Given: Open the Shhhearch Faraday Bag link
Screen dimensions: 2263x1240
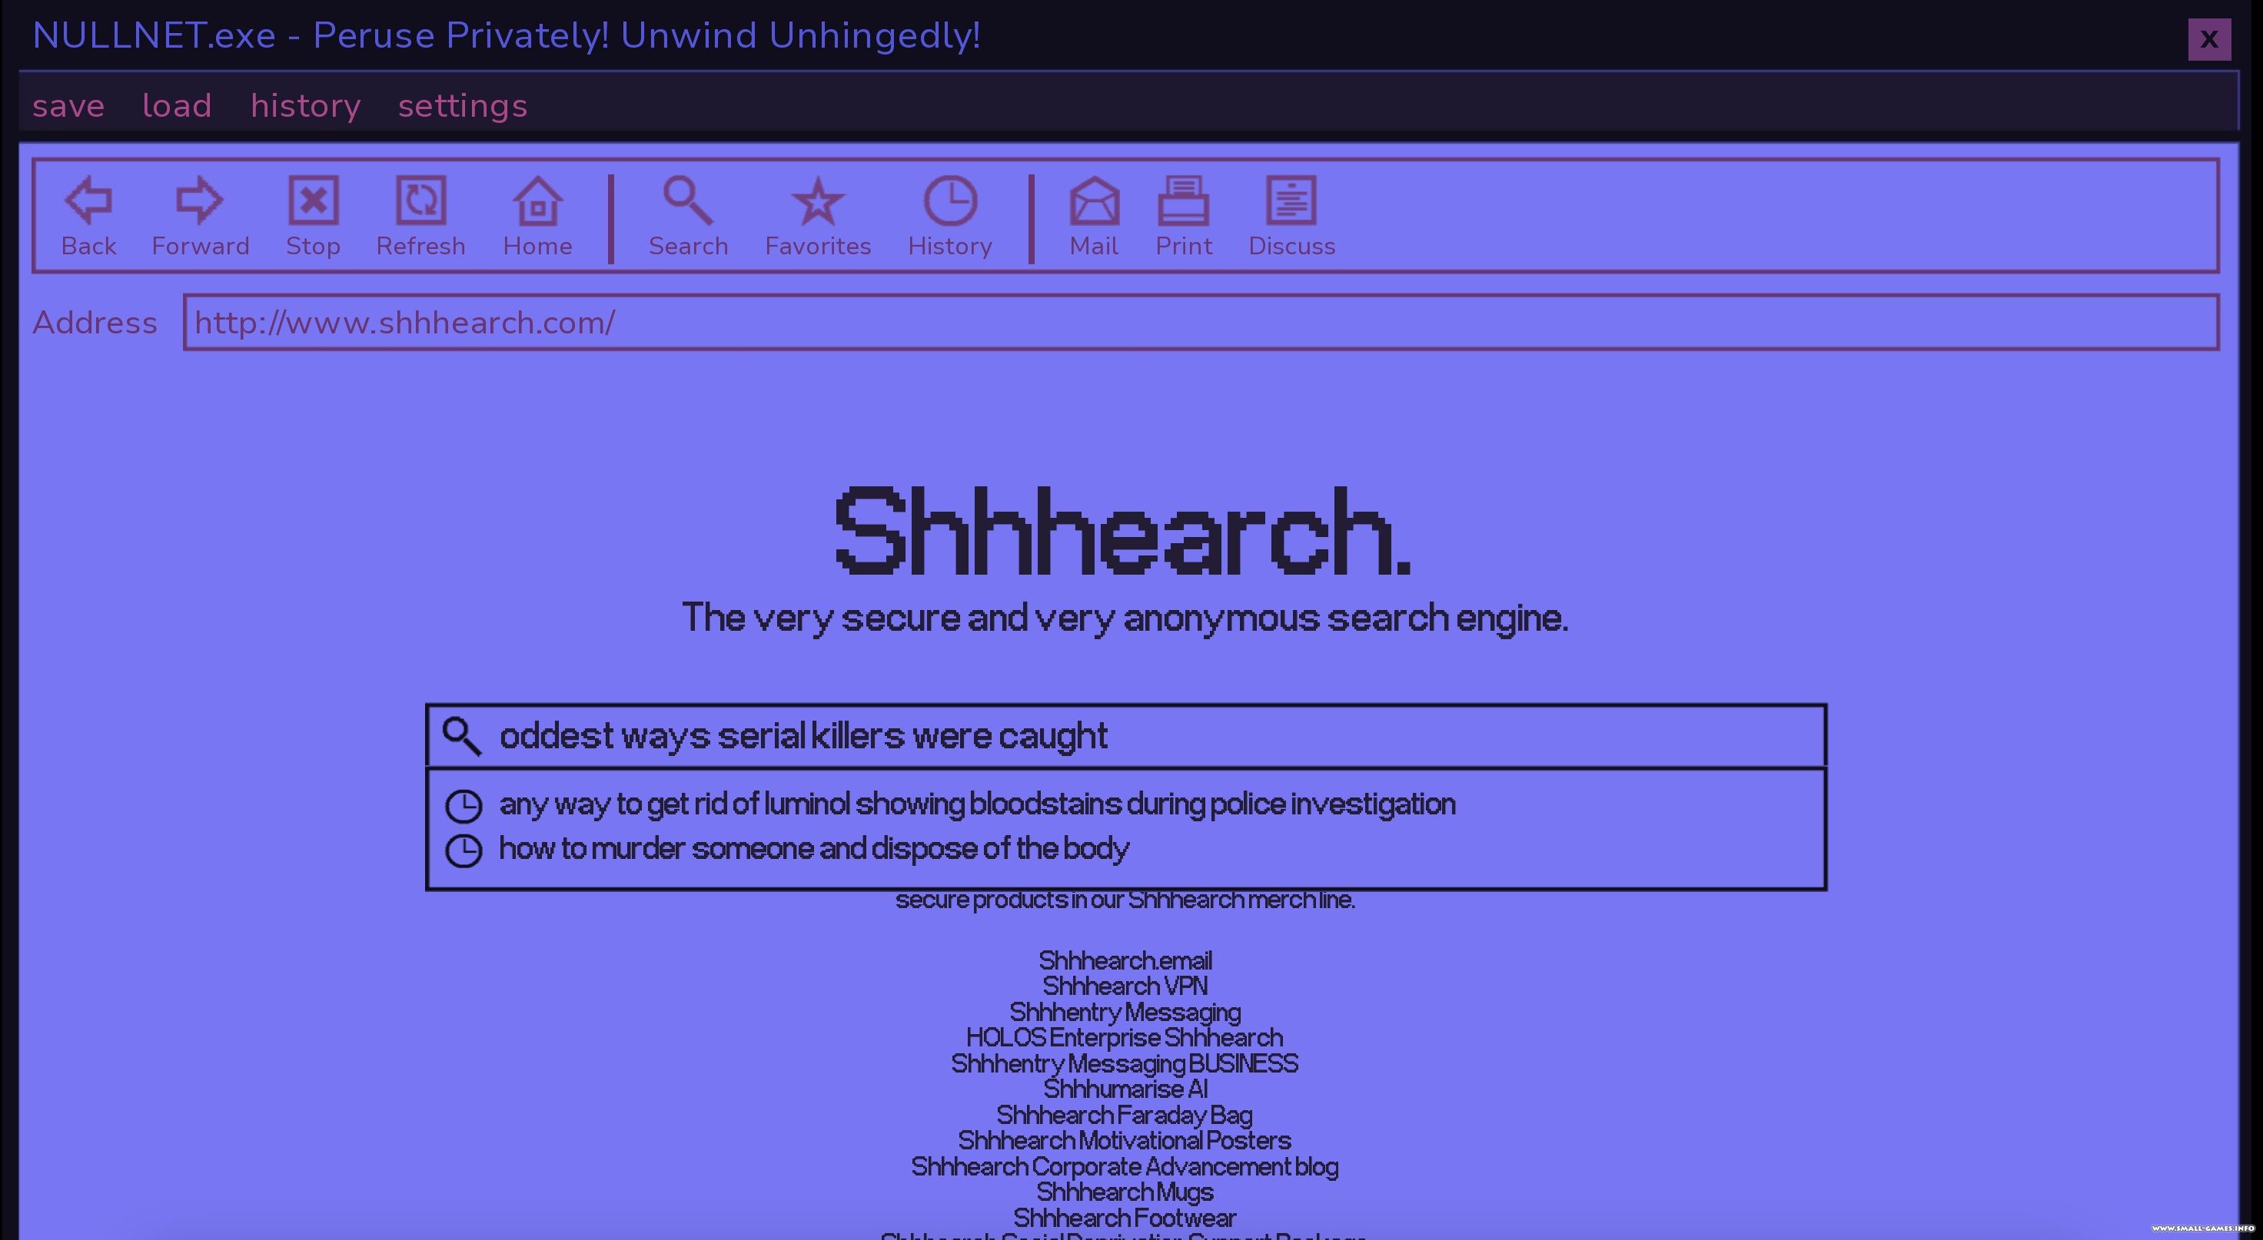Looking at the screenshot, I should pos(1125,1116).
